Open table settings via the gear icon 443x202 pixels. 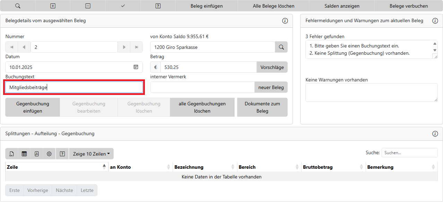[x=49, y=154]
